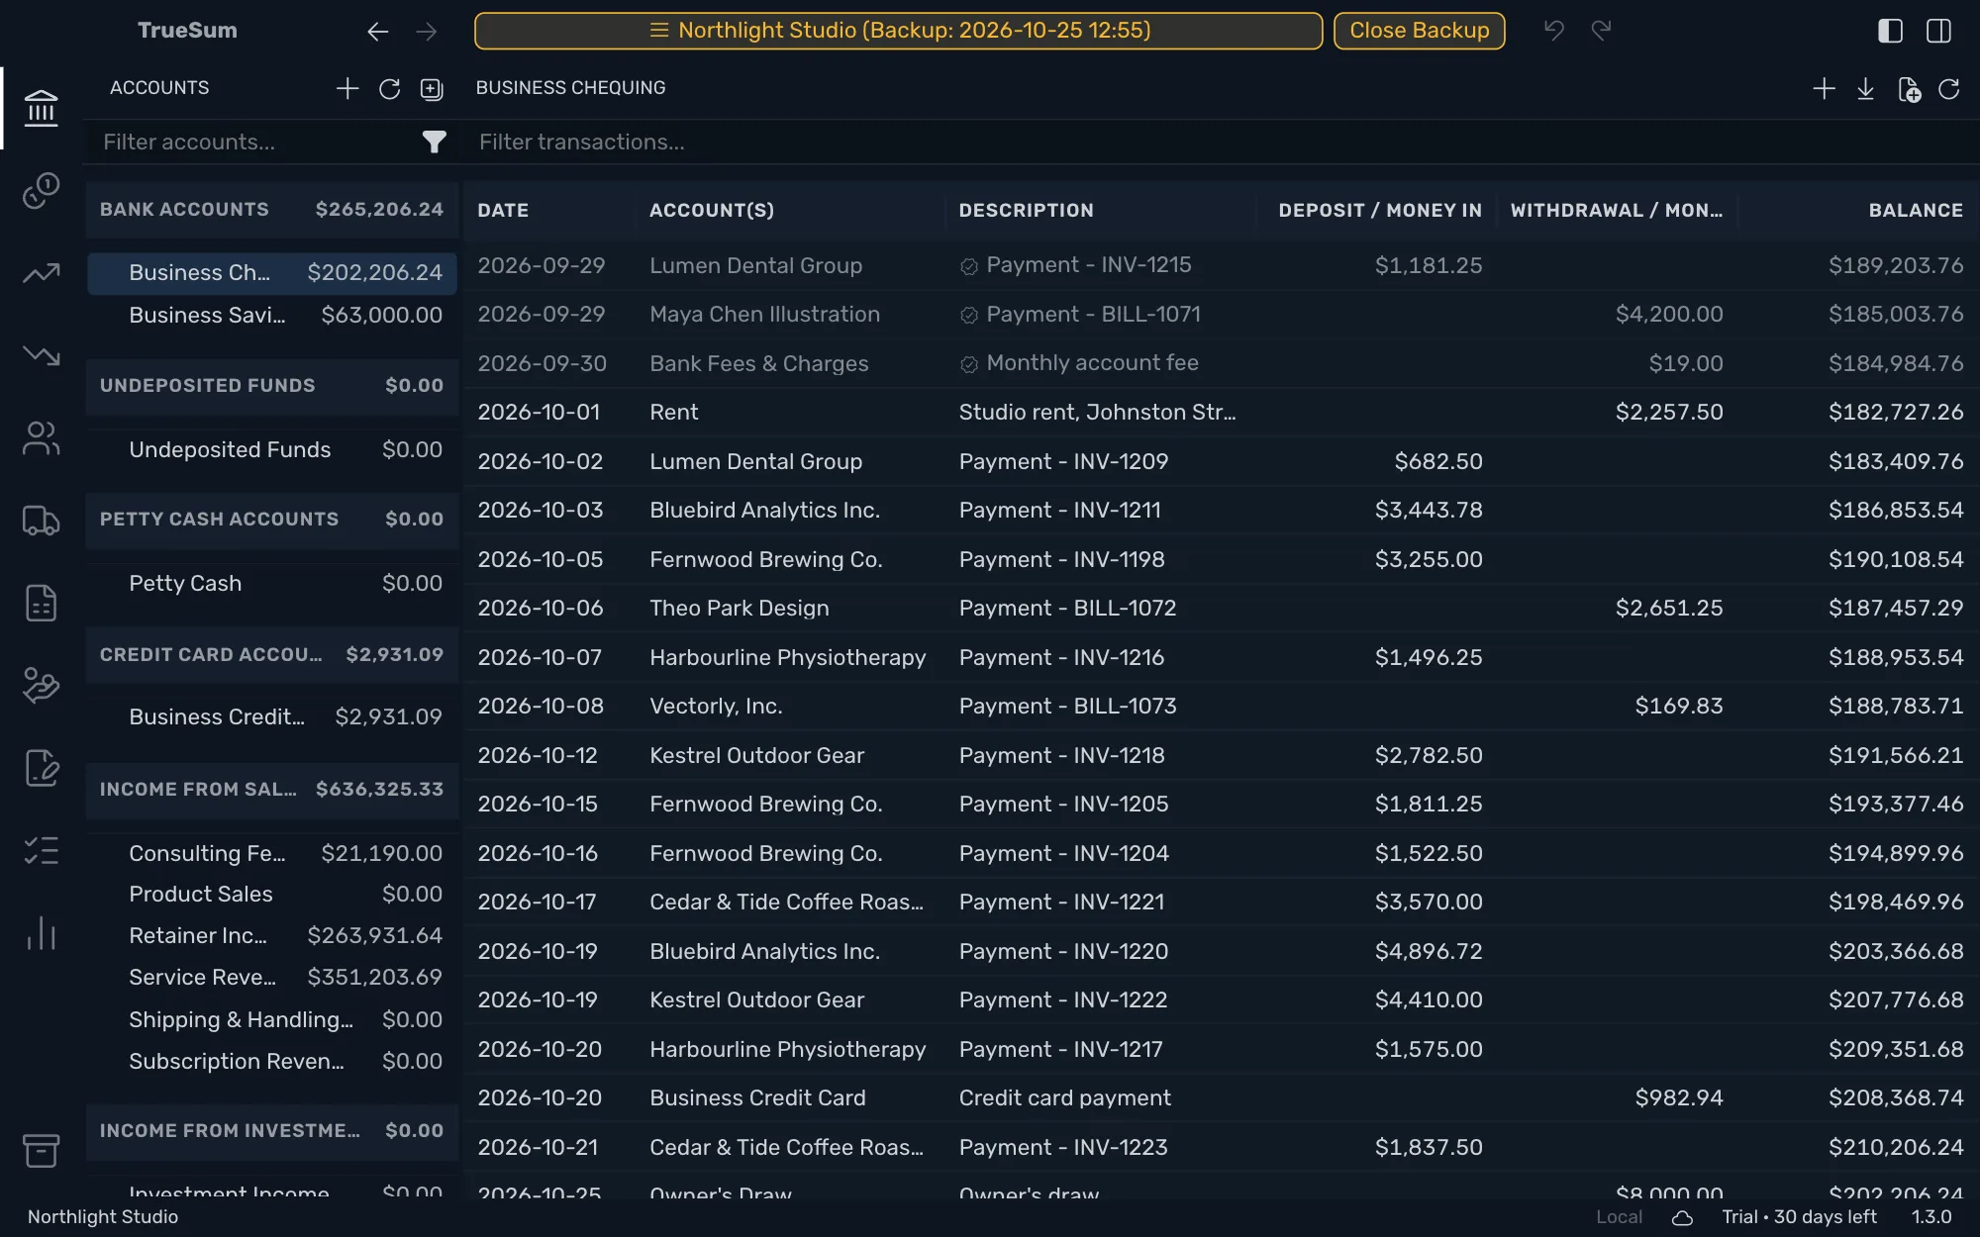Collapse the Credit Card Accounts group

click(271, 655)
